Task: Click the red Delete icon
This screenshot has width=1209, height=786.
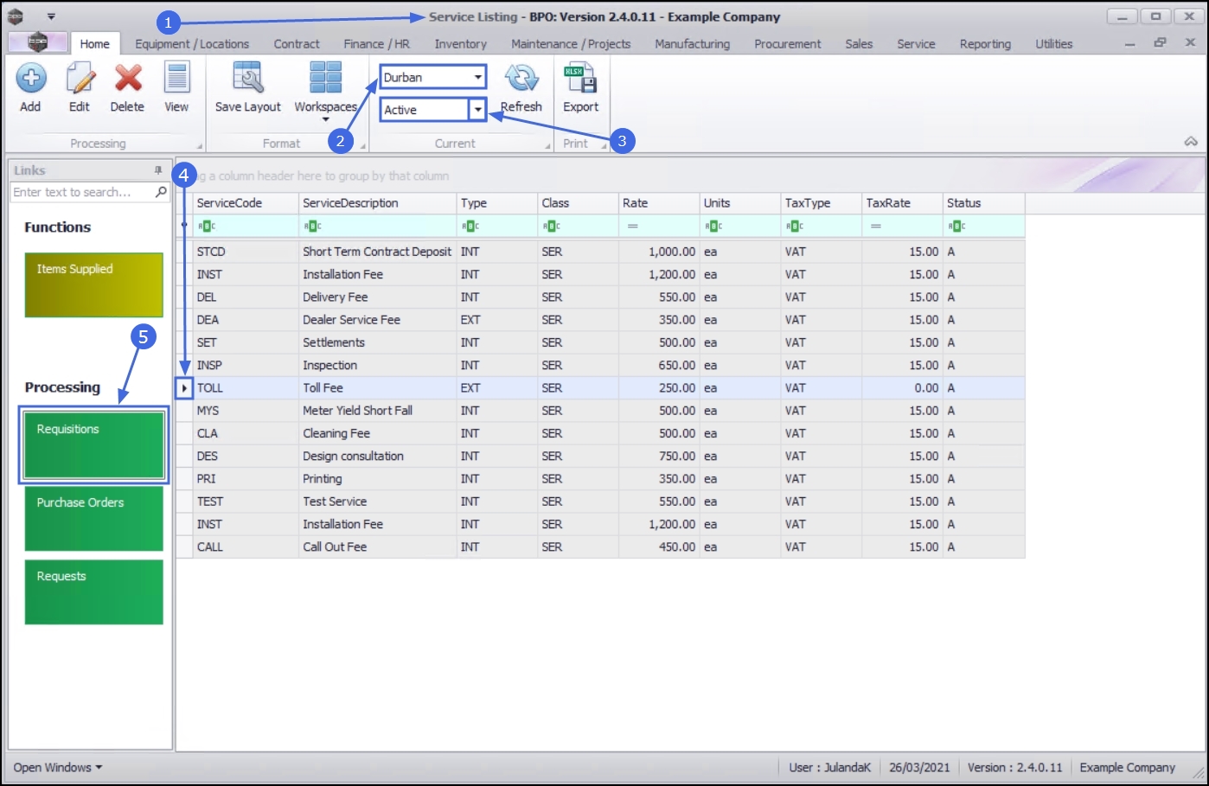Action: (128, 79)
